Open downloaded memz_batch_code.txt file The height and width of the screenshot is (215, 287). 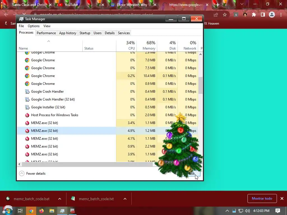pyautogui.click(x=93, y=199)
